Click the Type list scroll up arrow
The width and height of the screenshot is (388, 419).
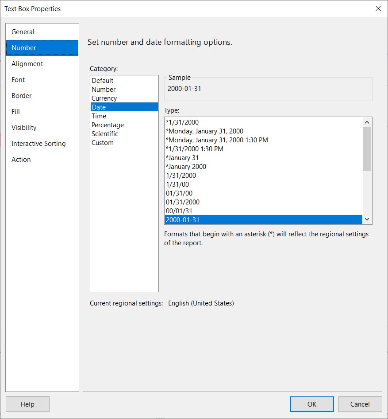(x=367, y=122)
